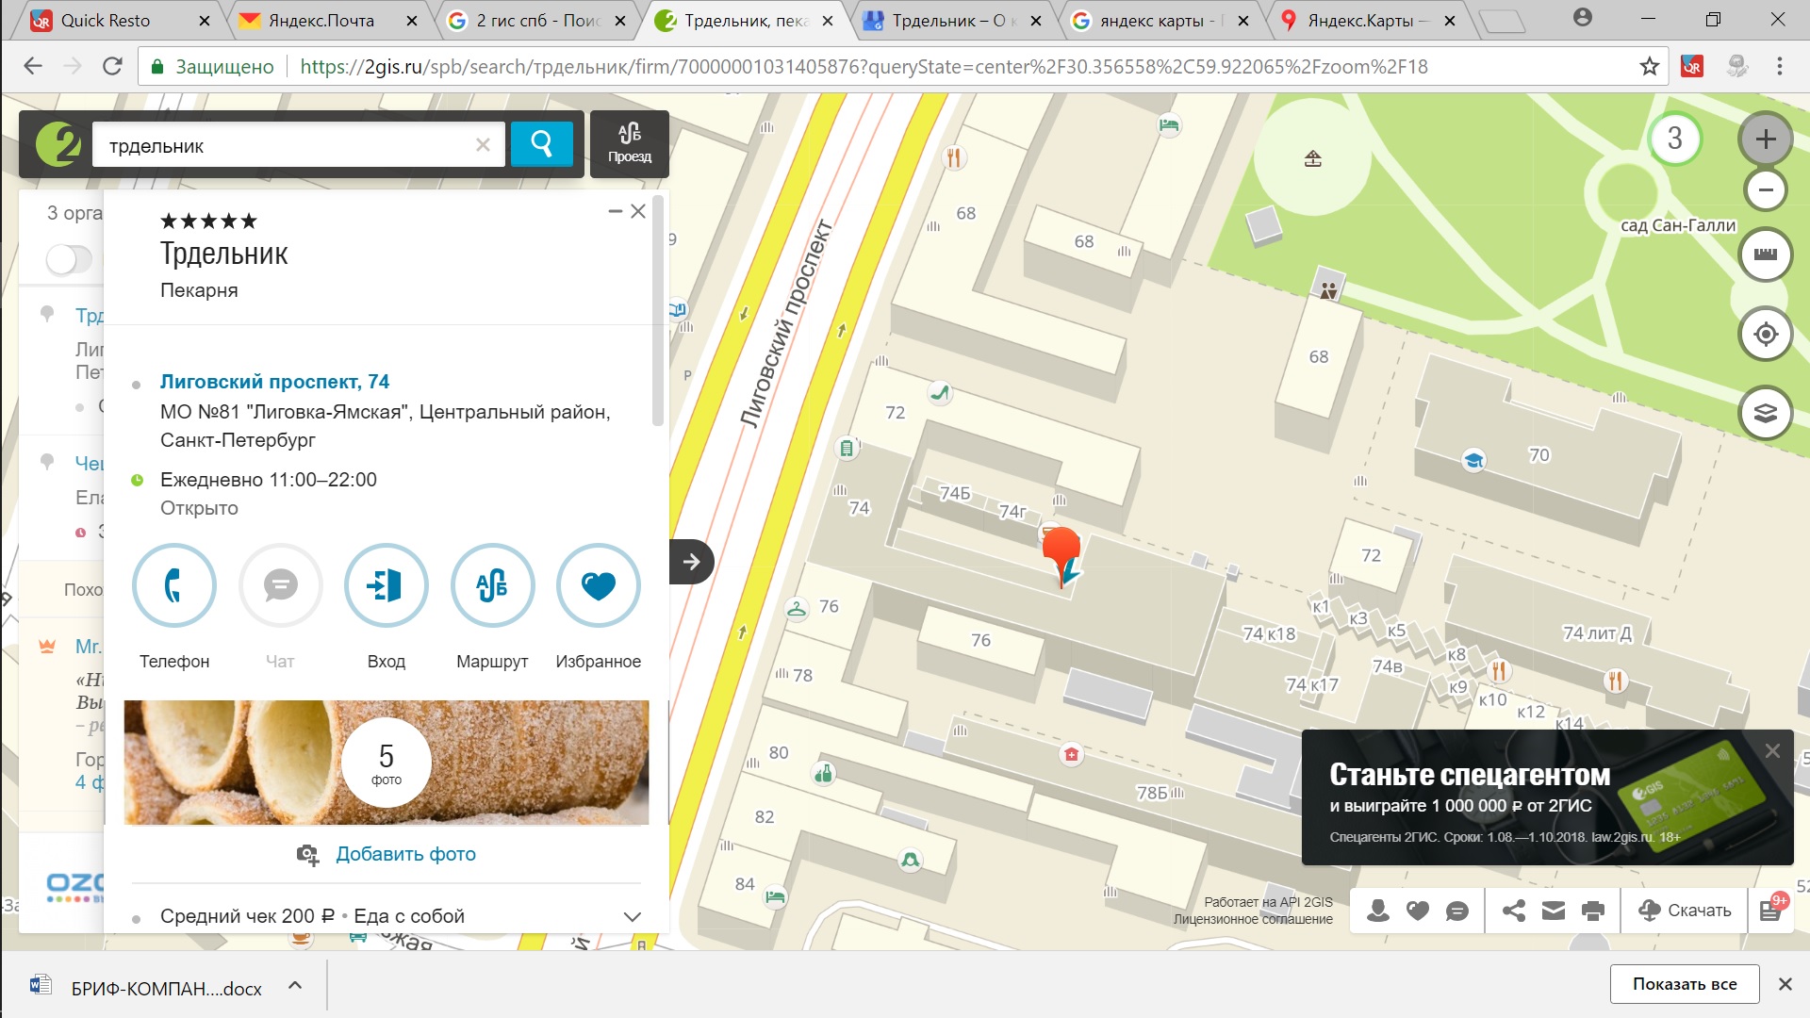Open the Чат chat icon
Screen dimensions: 1810x1018
[x=280, y=585]
